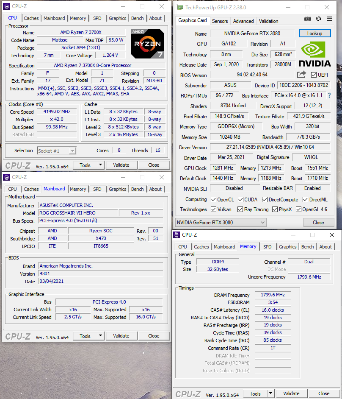The image size is (342, 399).
Task: Click the CPU-Z app icon in top-left window title bar
Action: pyautogui.click(x=6, y=6)
